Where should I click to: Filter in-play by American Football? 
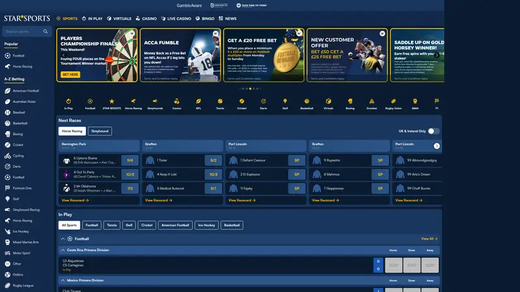tap(175, 225)
